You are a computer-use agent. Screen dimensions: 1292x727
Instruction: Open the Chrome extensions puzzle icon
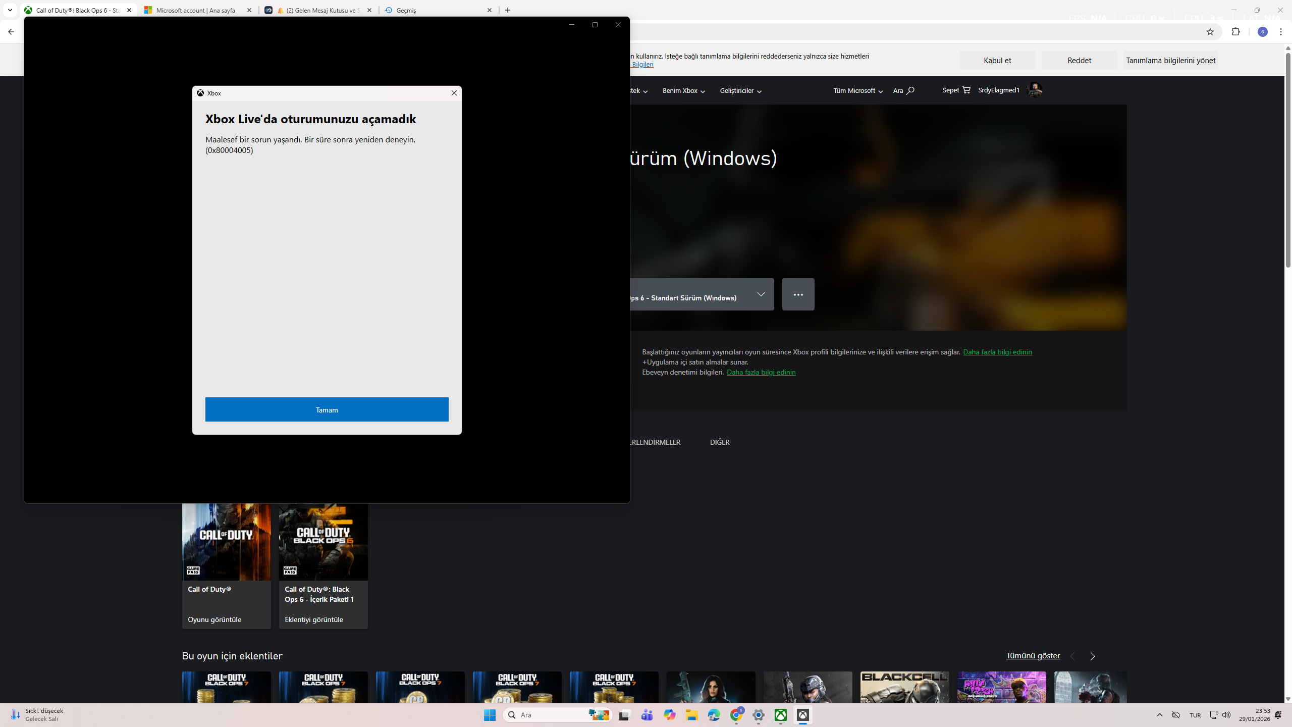pyautogui.click(x=1235, y=32)
